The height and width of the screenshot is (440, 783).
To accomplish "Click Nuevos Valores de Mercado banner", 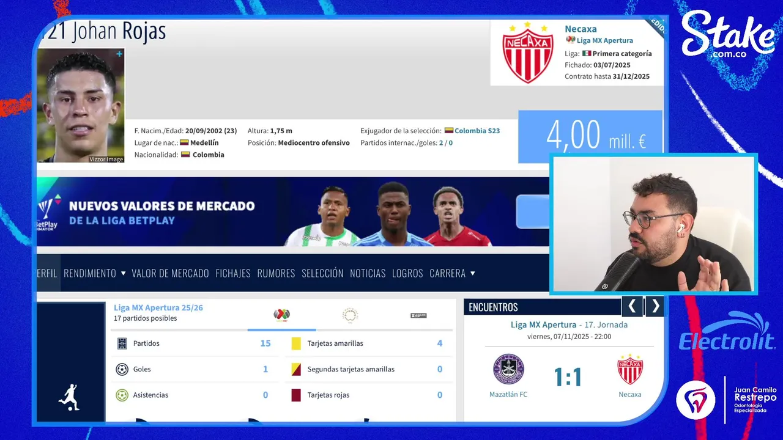I will (x=292, y=212).
